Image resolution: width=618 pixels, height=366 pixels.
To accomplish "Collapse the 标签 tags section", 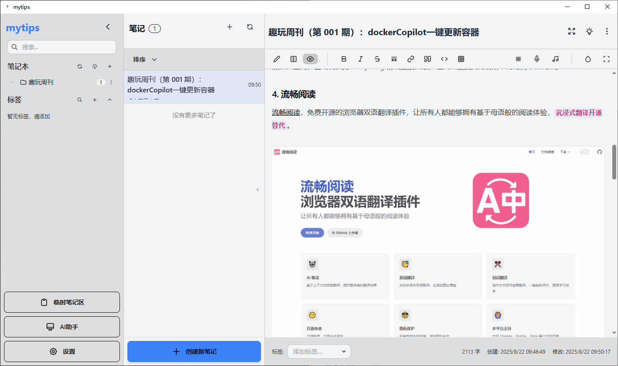I will [110, 100].
